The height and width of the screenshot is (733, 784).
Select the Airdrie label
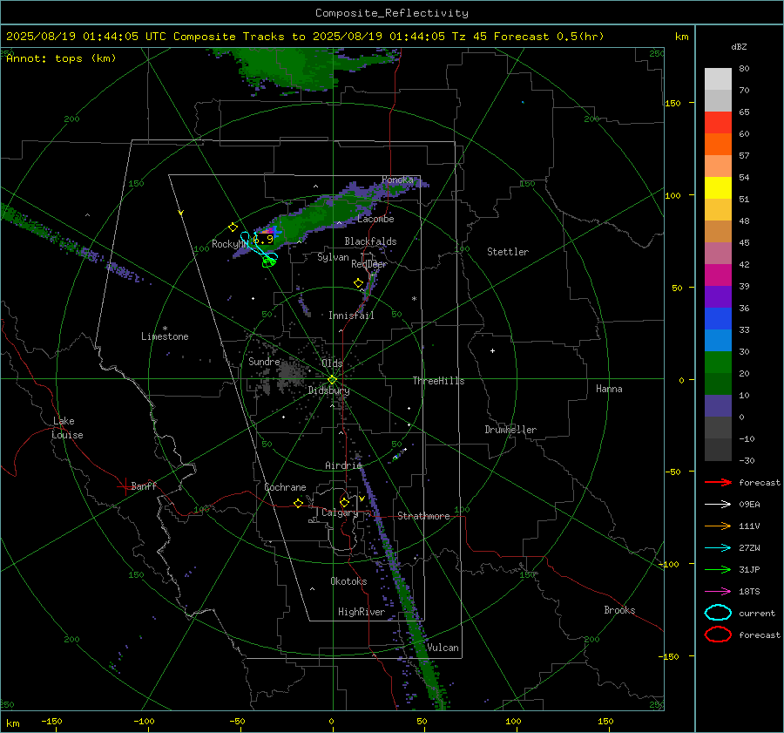[x=343, y=465]
